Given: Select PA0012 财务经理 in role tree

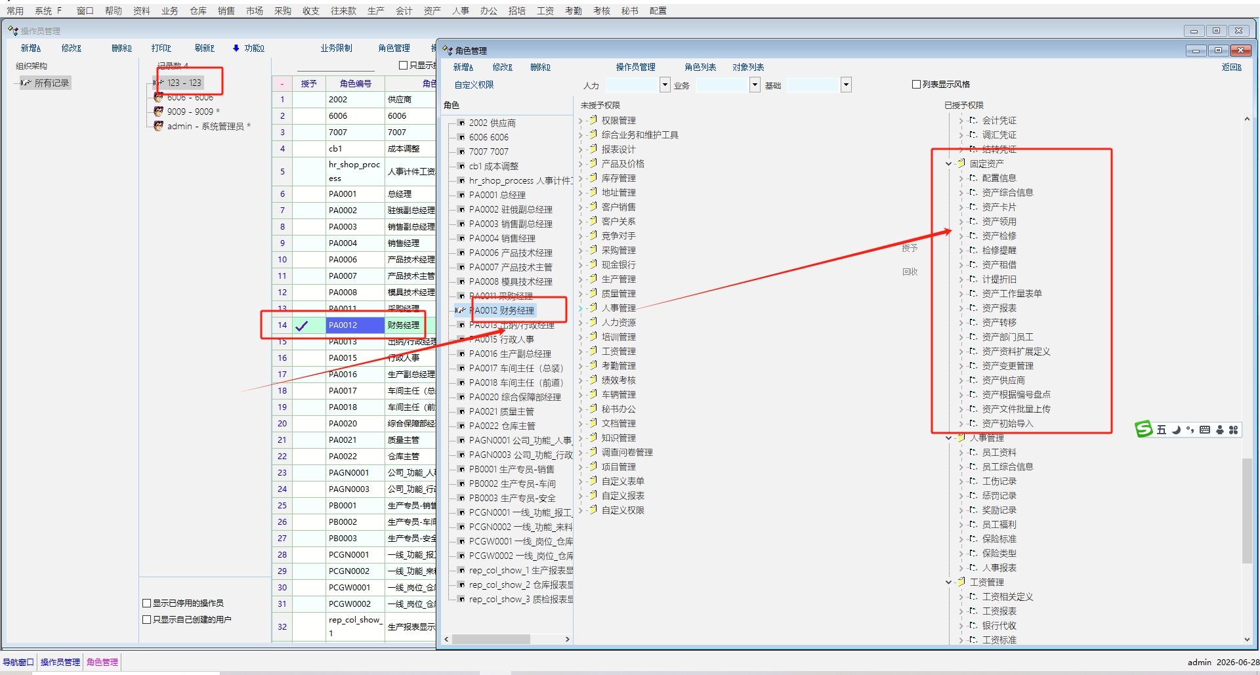Looking at the screenshot, I should click(503, 310).
